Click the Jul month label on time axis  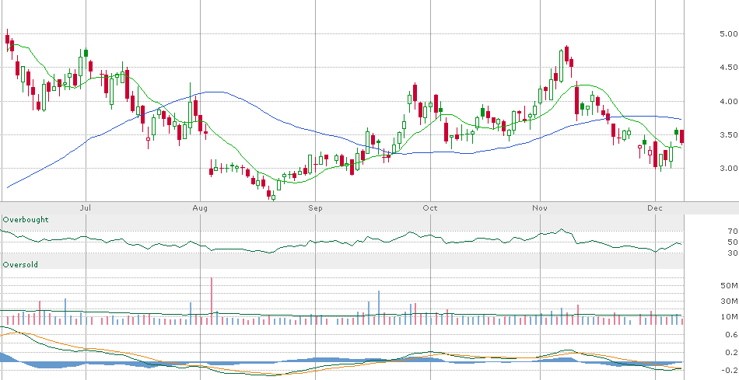(x=86, y=208)
